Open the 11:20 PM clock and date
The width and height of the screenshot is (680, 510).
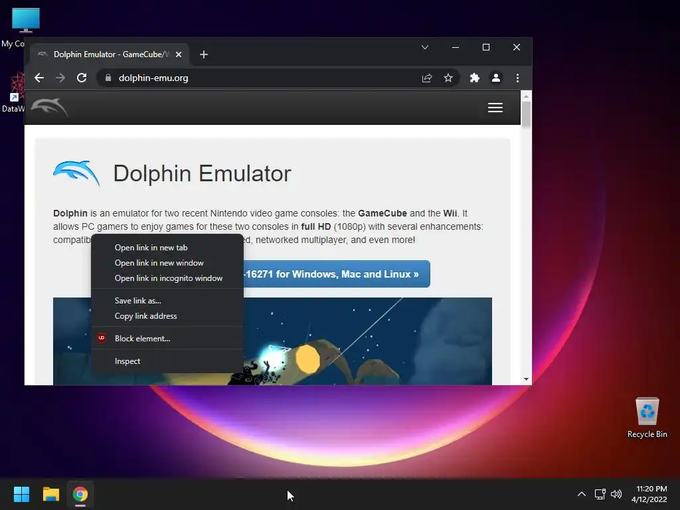point(649,494)
